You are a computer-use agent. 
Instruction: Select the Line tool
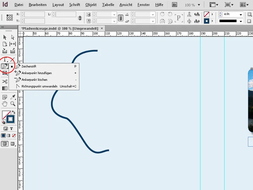click(13, 60)
